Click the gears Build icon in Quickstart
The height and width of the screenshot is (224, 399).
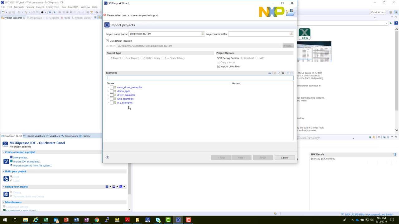[6, 179]
